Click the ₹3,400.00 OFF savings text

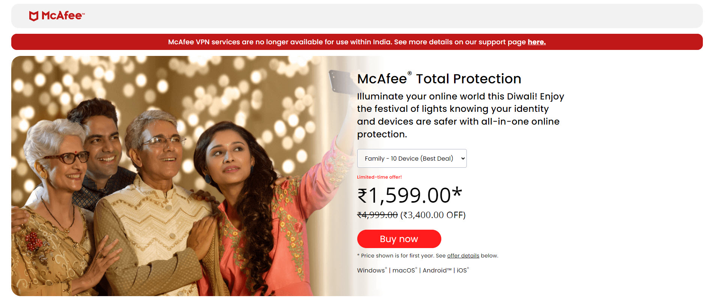tap(433, 215)
